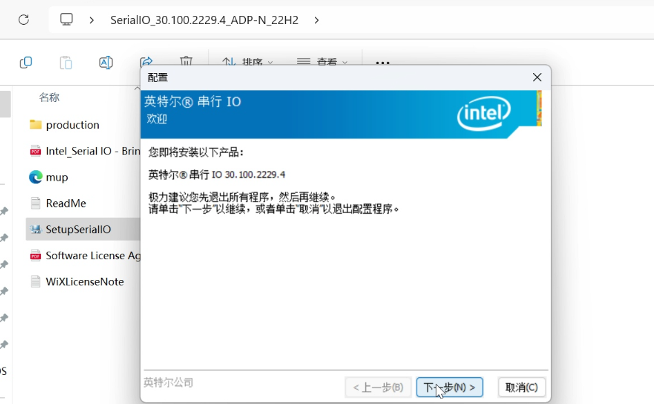Click the 名称 column header
The width and height of the screenshot is (654, 404).
click(x=49, y=98)
